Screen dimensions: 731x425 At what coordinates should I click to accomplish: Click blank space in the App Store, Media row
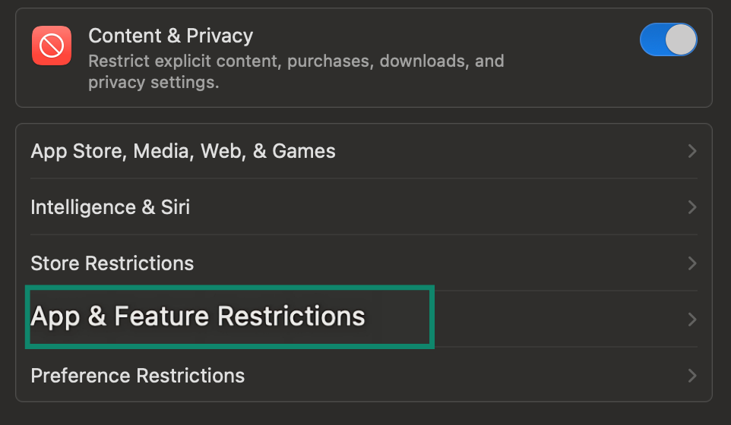[x=509, y=152]
